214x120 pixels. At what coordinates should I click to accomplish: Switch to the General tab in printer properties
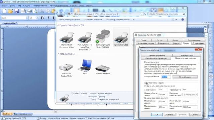(143, 40)
